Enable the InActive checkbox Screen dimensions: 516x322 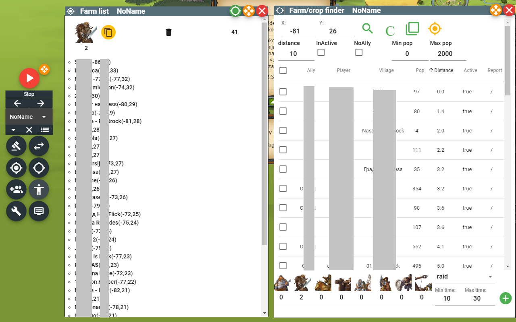(321, 52)
